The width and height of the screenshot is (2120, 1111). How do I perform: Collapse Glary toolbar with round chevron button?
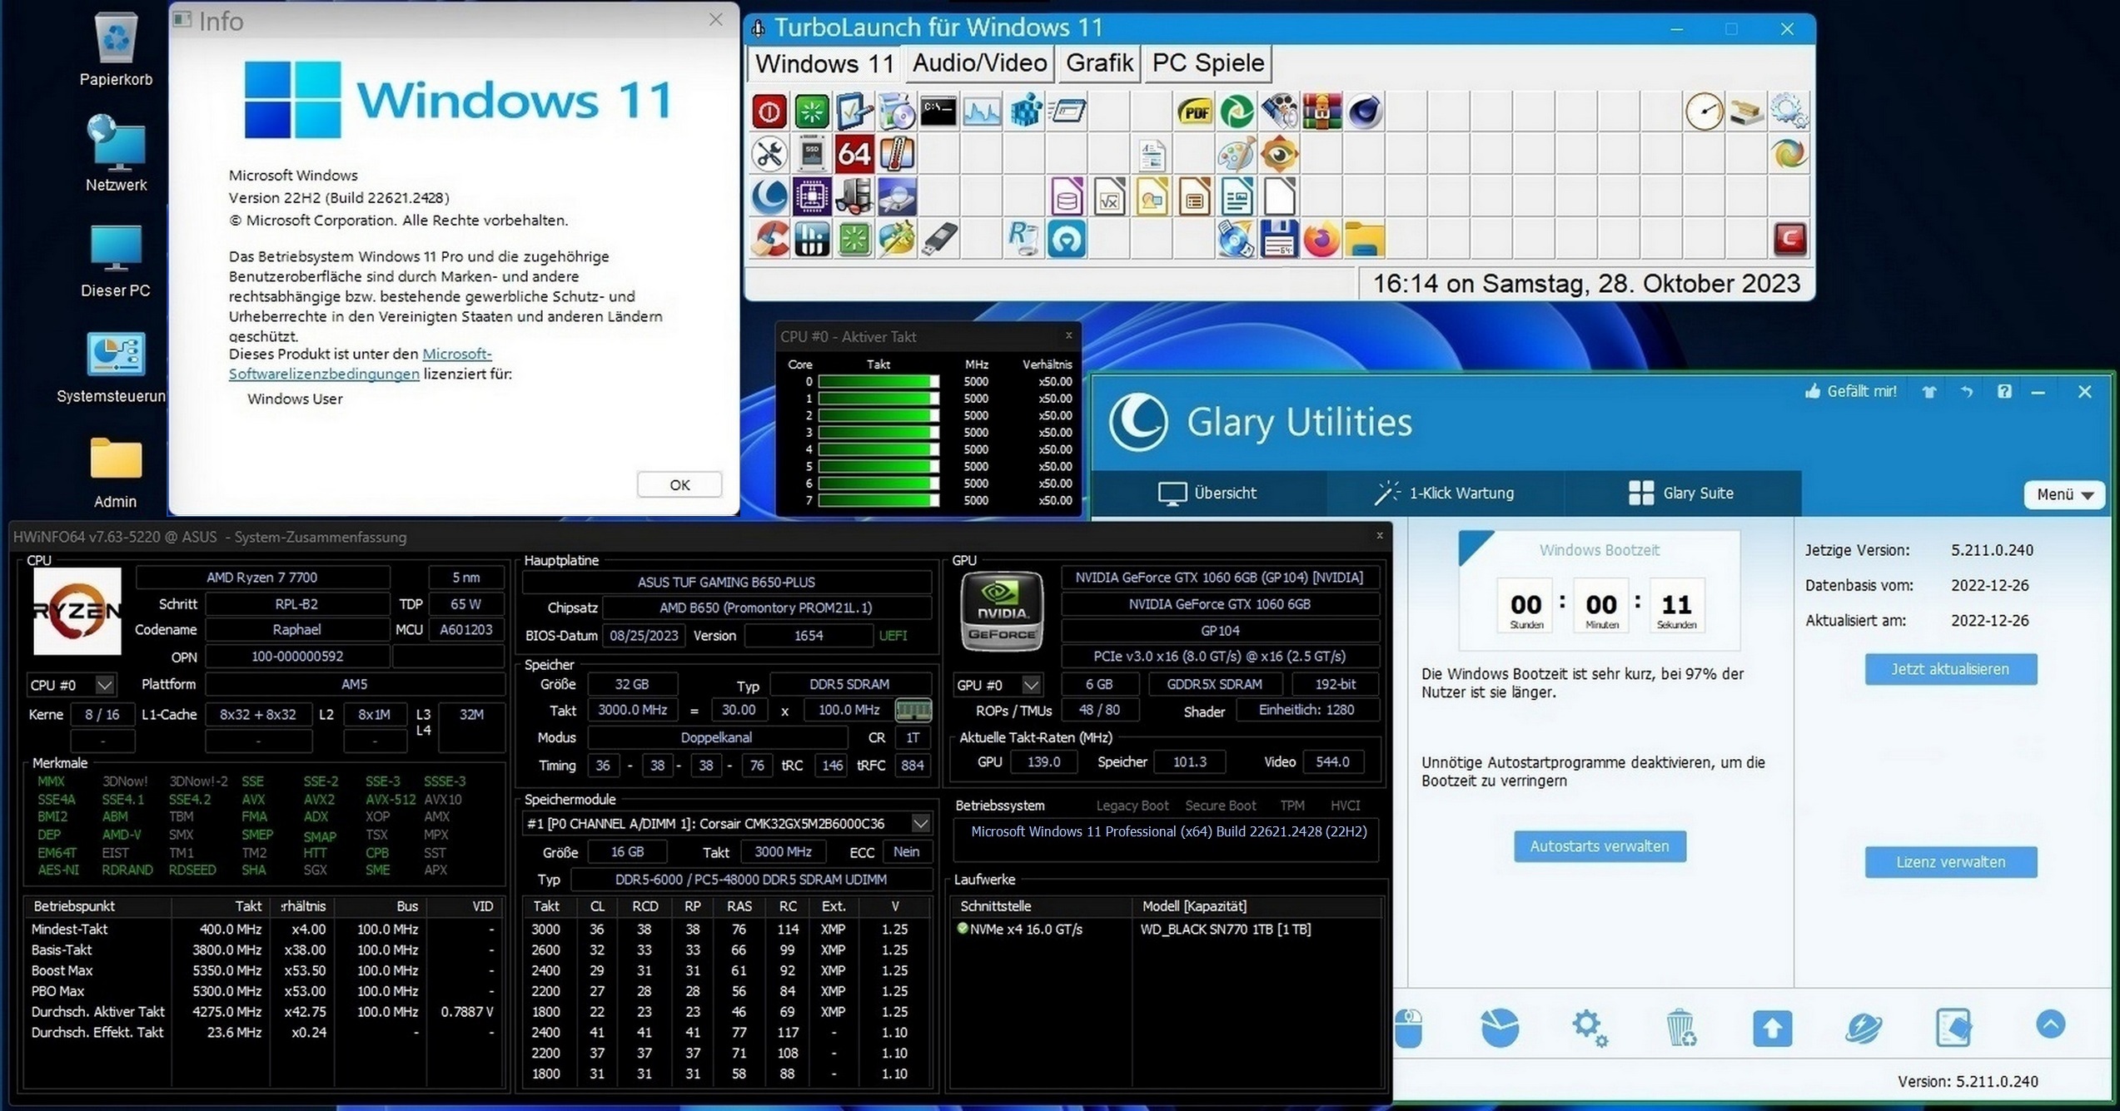click(x=2050, y=1024)
